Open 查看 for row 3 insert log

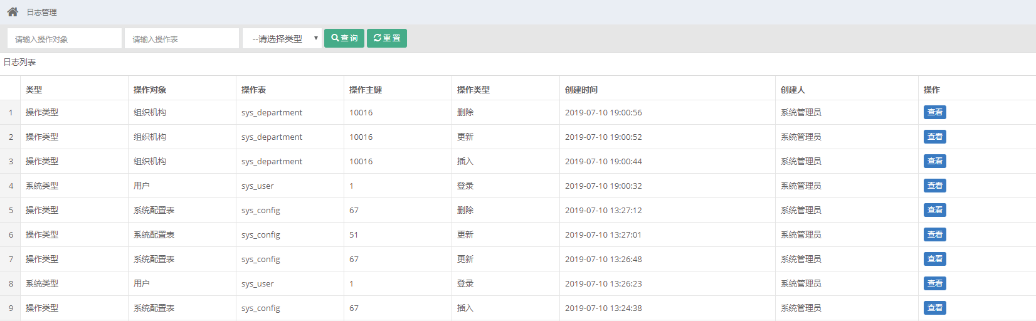click(x=934, y=161)
